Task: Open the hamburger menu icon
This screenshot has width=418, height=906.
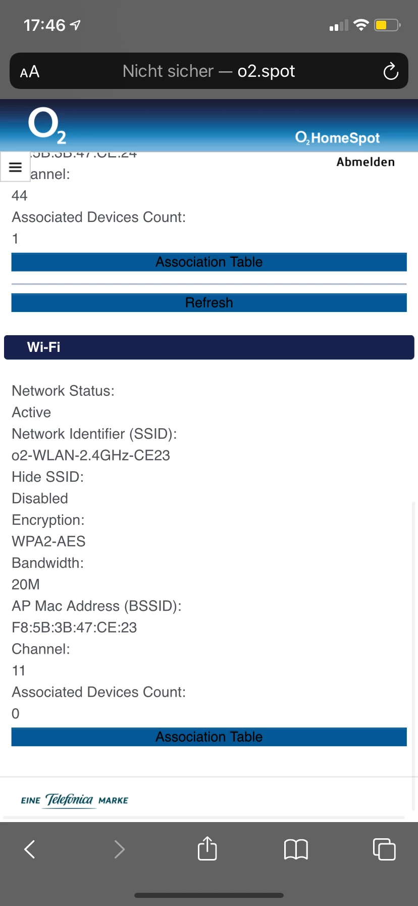Action: click(x=16, y=167)
